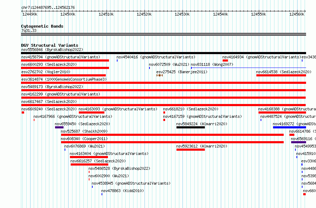
Task: Select the nsv4167159 gnomADStructuralVariants label
Action: click(202, 116)
